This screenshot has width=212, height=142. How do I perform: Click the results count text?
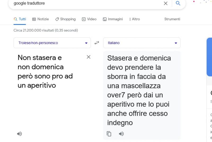(46, 30)
